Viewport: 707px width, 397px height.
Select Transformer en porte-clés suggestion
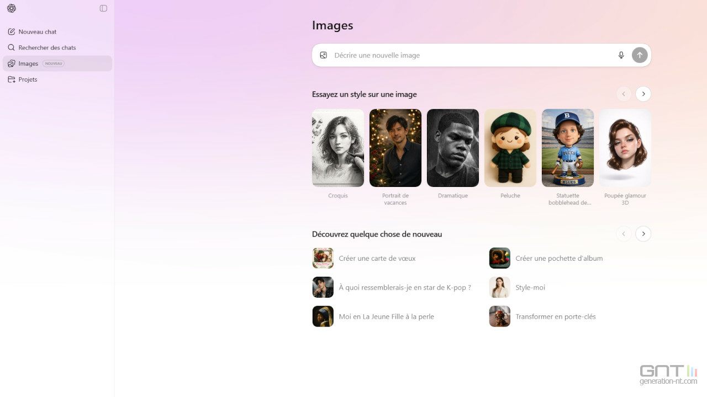[x=555, y=316]
